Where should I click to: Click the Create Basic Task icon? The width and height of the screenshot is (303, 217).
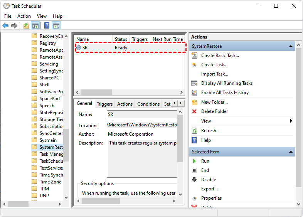tap(194, 56)
